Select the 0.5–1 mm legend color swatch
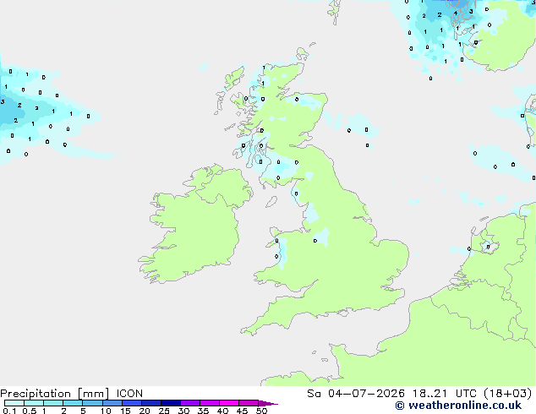Screen dimensions: 536x414 [x=34, y=403]
